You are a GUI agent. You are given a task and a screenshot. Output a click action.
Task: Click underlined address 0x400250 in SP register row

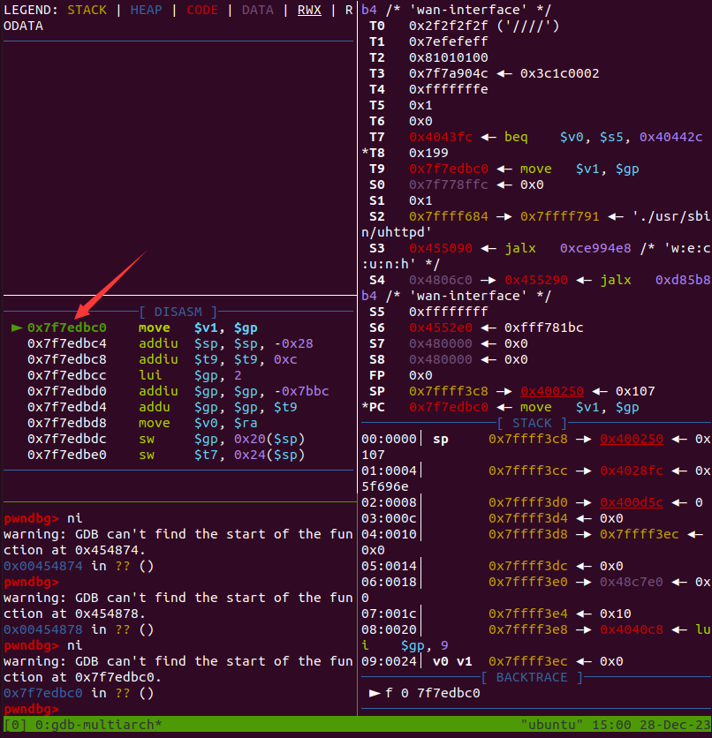coord(552,392)
